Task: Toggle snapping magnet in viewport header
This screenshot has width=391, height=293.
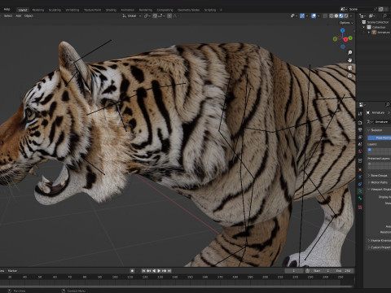Action: pyautogui.click(x=155, y=16)
